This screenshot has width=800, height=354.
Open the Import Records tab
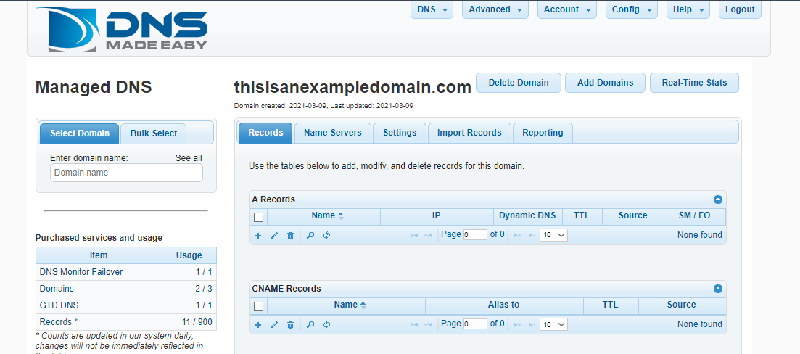click(x=469, y=133)
